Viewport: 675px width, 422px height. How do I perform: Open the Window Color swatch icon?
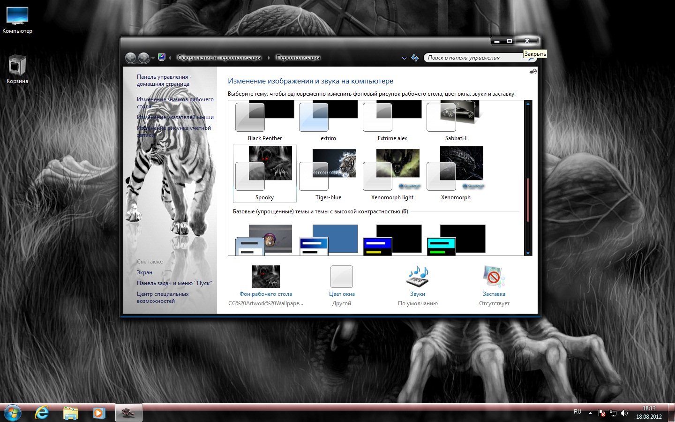(342, 277)
